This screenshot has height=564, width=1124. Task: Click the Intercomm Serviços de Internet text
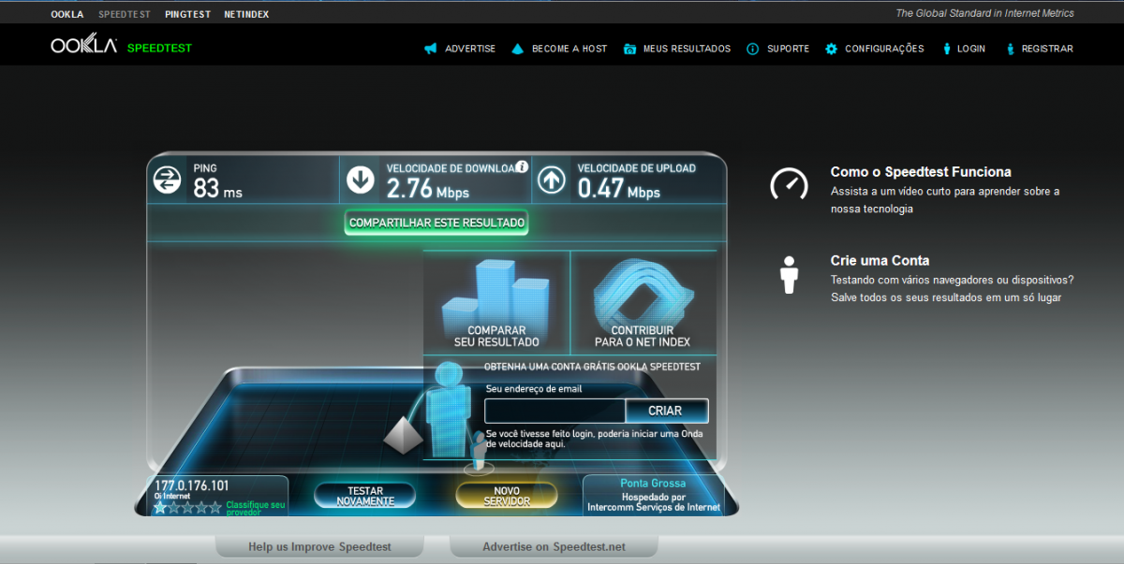pos(654,507)
